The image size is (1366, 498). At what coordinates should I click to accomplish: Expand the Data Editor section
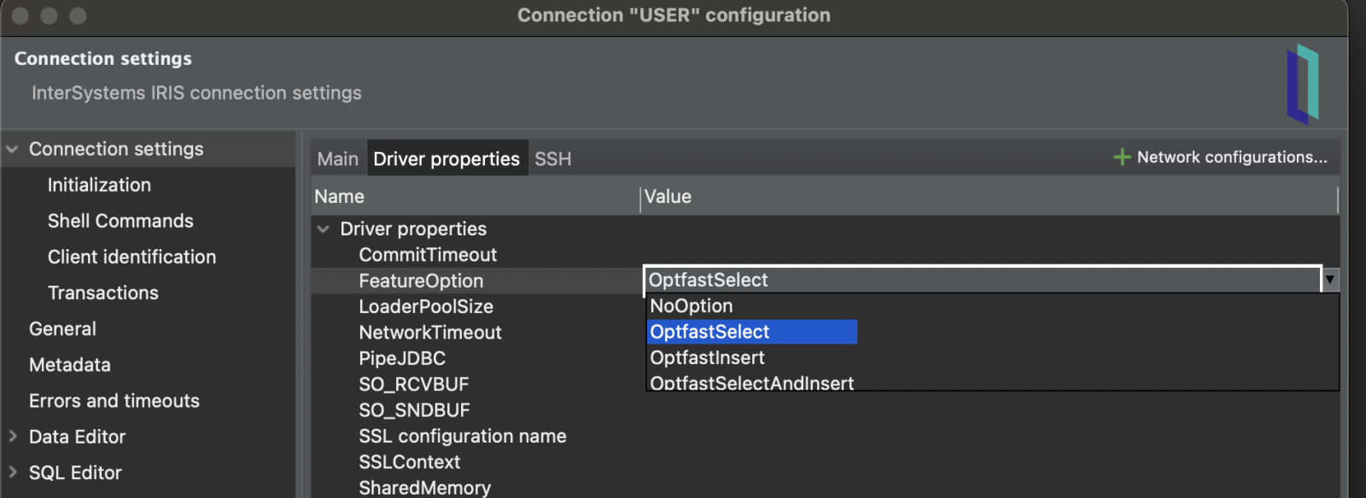tap(13, 436)
